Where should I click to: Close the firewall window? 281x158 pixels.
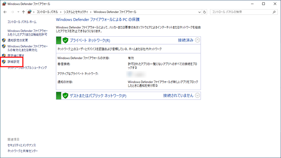pos(275,4)
